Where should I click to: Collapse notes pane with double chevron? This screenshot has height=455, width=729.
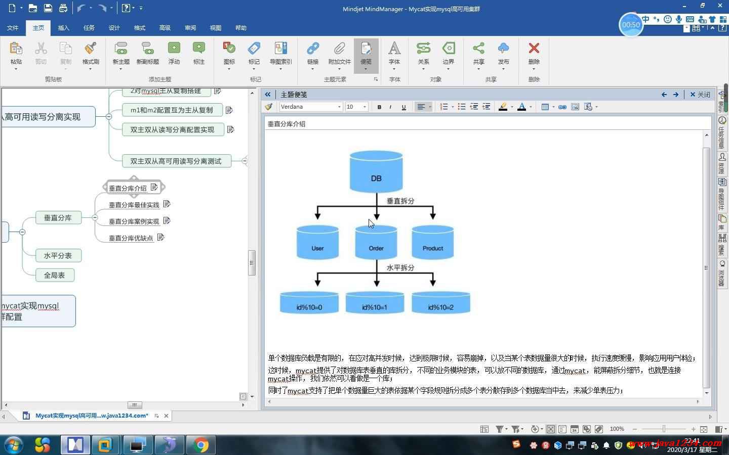click(268, 95)
